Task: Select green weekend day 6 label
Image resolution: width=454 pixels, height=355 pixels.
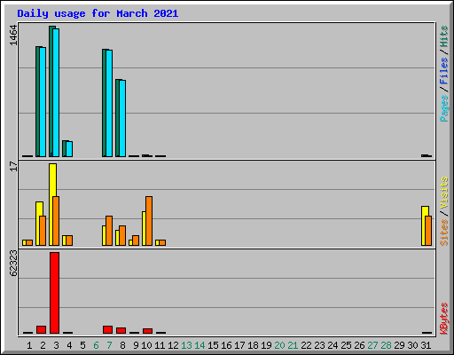Action: point(96,345)
